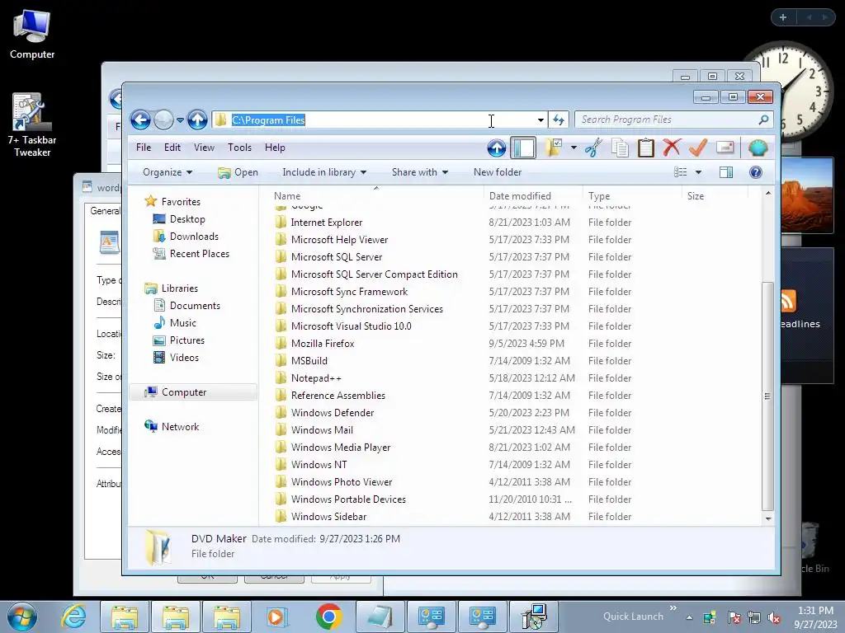Click the Cut scissors icon
Screen dimensions: 845x633
pyautogui.click(x=593, y=148)
